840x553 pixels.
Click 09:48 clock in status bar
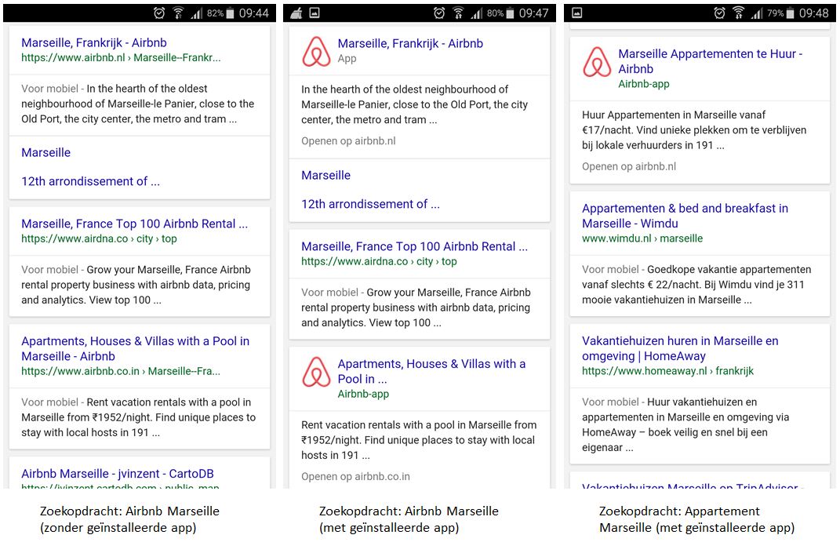tap(814, 13)
